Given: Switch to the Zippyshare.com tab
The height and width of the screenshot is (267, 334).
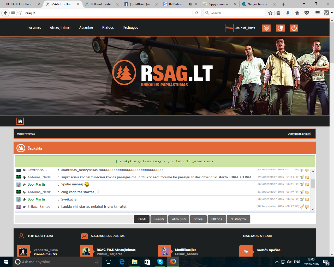Looking at the screenshot, I should (x=219, y=4).
